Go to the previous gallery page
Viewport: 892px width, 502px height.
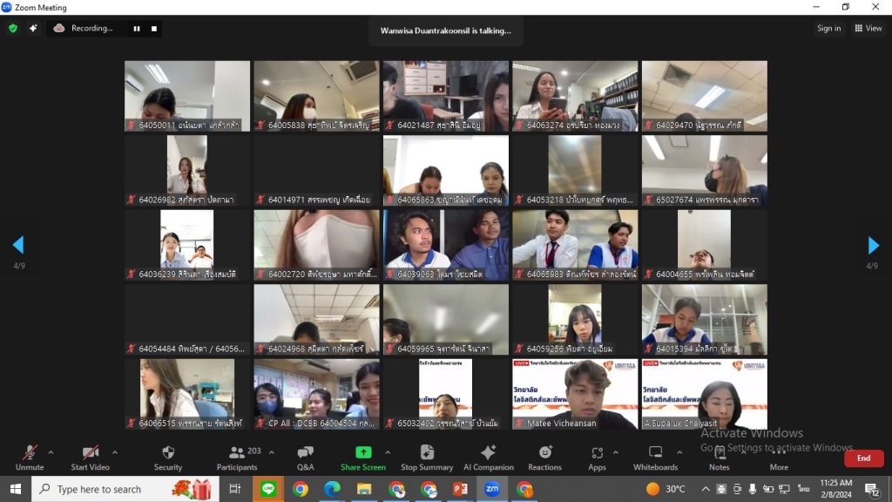(x=18, y=245)
